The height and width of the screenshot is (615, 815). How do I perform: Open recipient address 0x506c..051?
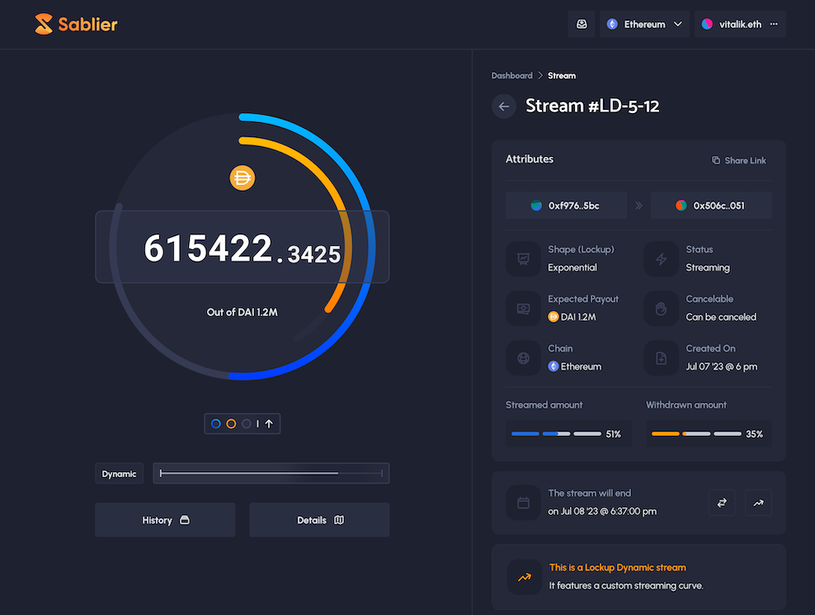711,206
